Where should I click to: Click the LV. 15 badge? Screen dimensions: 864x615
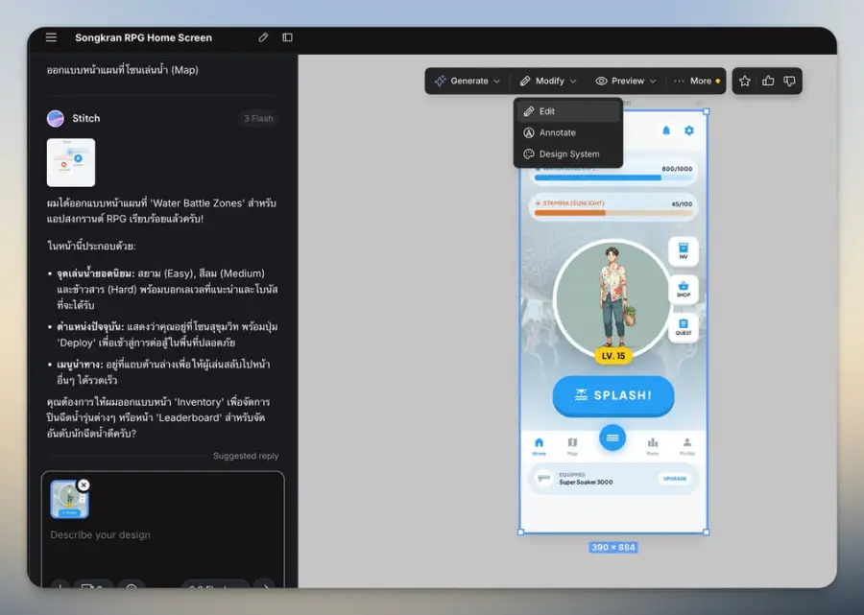coord(612,356)
